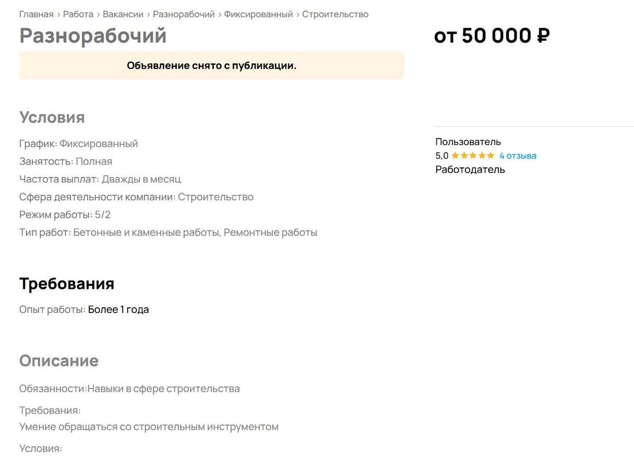
Task: Click the Работодатель label
Action: pos(470,169)
